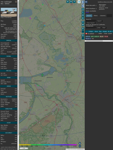Toggle the T tracks button

pyautogui.click(x=74, y=2)
